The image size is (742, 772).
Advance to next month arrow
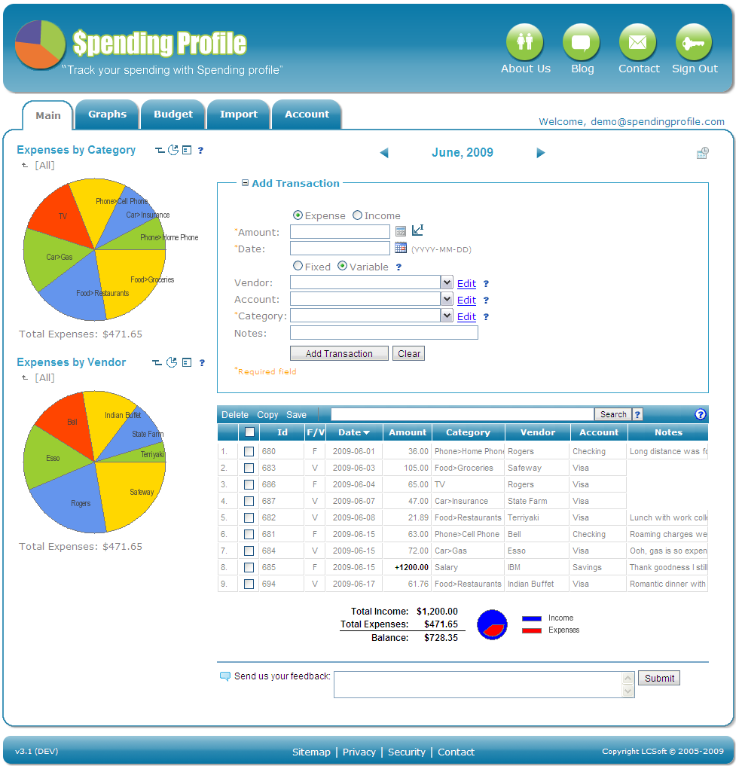pyautogui.click(x=540, y=153)
